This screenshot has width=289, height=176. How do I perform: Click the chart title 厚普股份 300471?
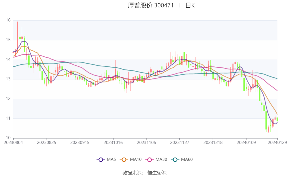[x=151, y=5]
